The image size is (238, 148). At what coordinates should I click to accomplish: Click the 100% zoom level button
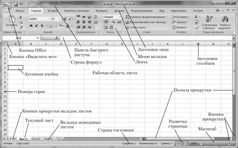194,143
